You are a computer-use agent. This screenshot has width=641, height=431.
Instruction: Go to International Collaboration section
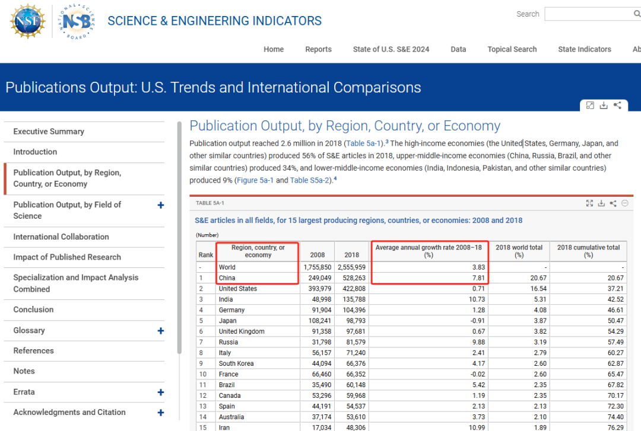(61, 237)
